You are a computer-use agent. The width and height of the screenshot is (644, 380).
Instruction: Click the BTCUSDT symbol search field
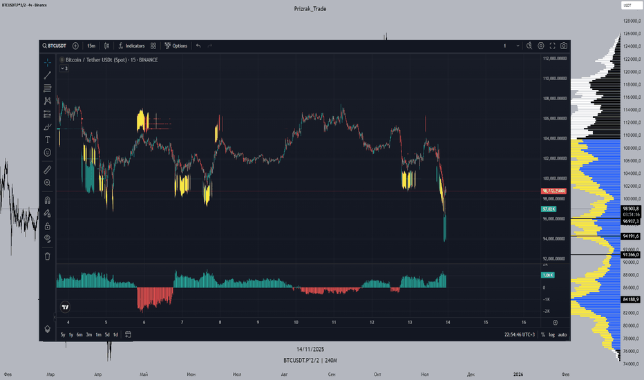pos(55,46)
